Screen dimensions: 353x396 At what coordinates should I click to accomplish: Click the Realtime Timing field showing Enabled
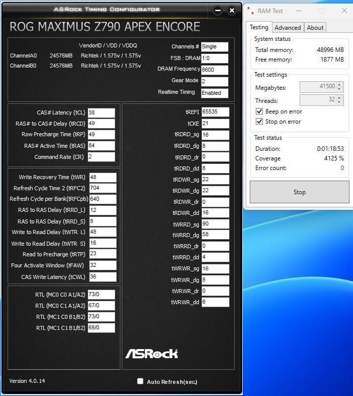click(x=215, y=93)
